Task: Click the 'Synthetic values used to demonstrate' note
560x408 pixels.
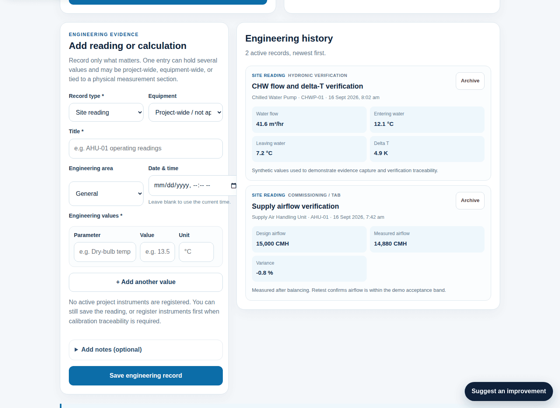Action: (345, 171)
